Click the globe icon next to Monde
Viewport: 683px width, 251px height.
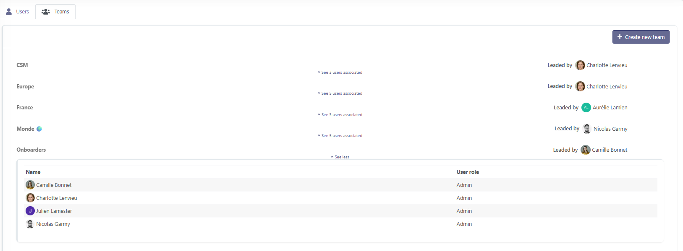[39, 129]
